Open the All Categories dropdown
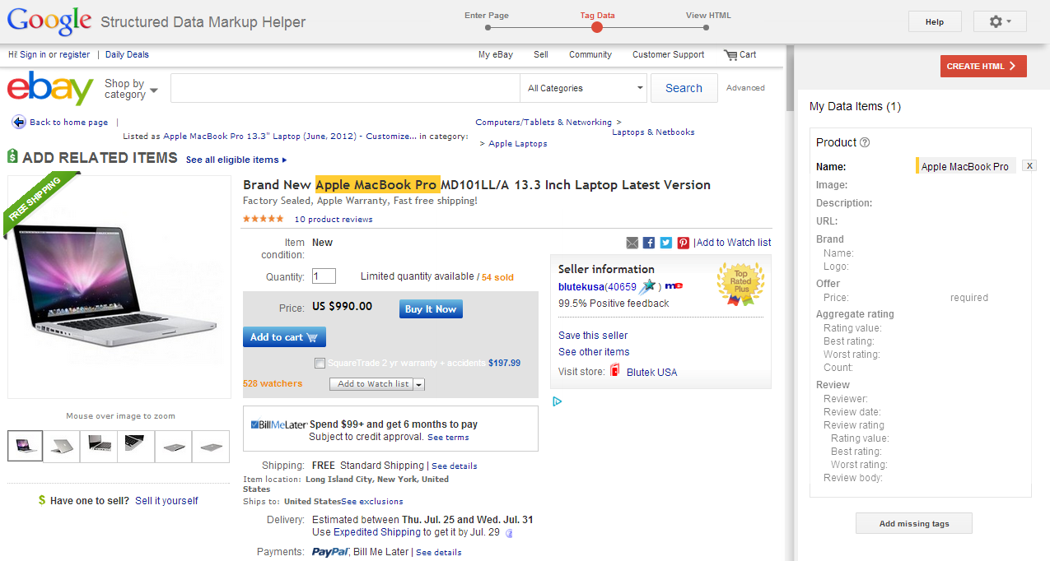 coord(582,87)
